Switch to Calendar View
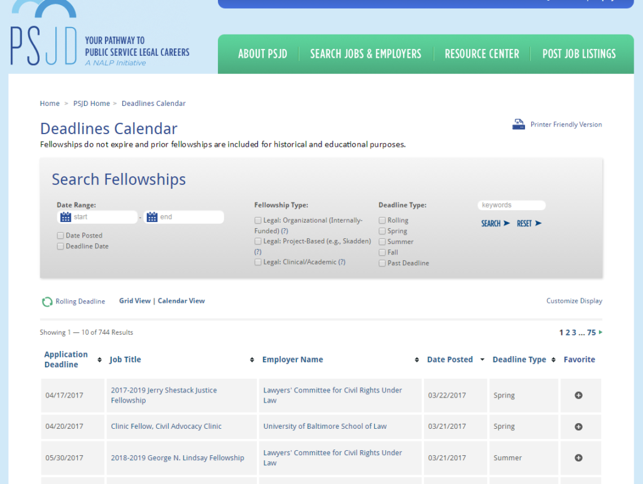This screenshot has height=484, width=643. tap(181, 300)
